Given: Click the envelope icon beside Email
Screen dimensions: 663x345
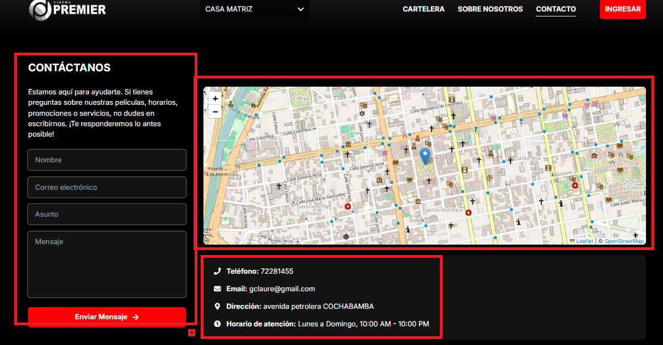Looking at the screenshot, I should (217, 289).
